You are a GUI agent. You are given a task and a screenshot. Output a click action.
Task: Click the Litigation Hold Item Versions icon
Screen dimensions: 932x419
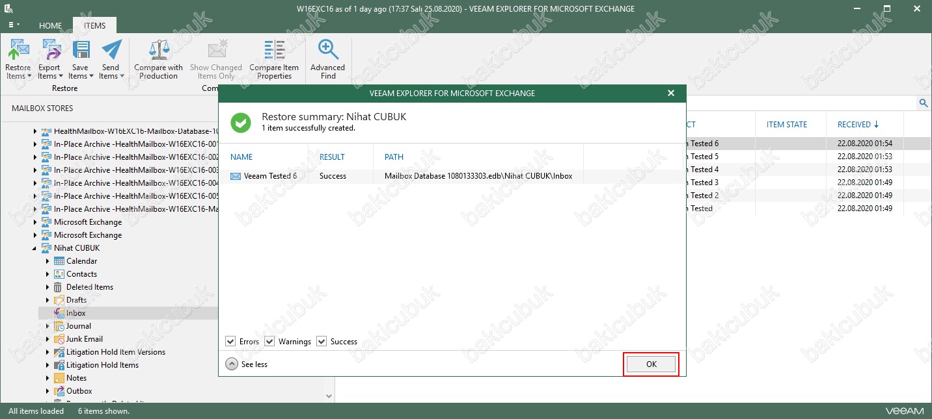(59, 352)
